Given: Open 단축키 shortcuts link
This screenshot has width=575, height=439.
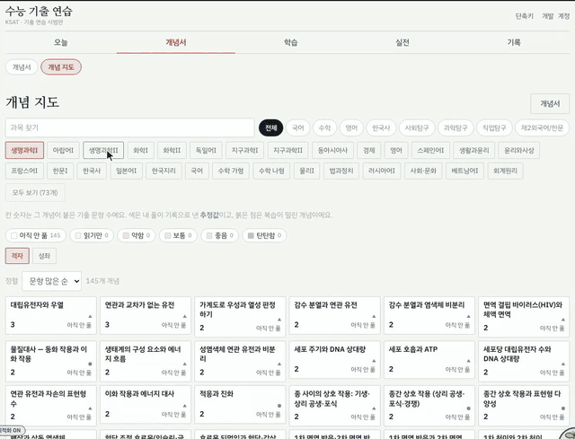Looking at the screenshot, I should click(525, 16).
